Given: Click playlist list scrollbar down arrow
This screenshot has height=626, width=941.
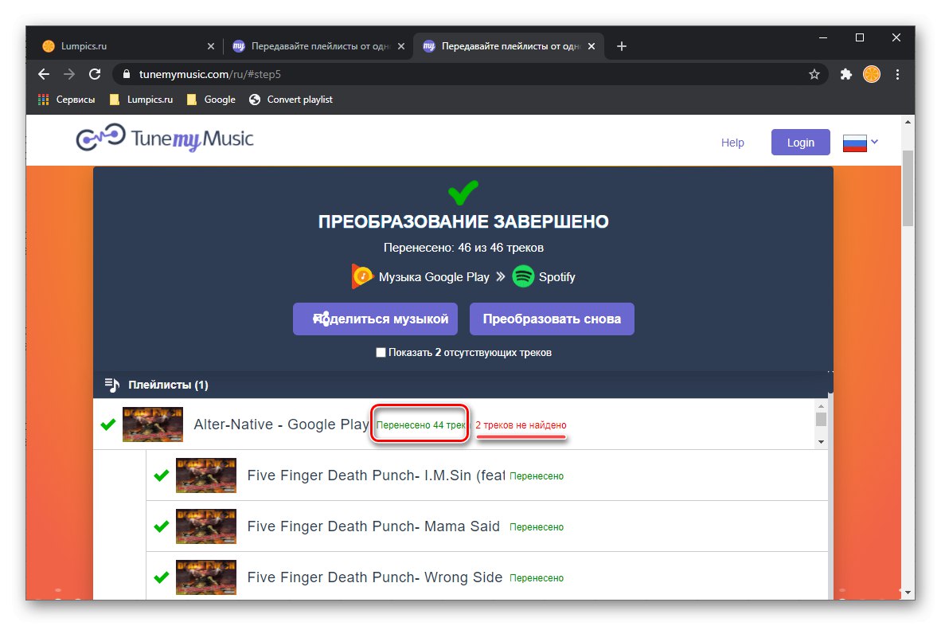Looking at the screenshot, I should [821, 442].
